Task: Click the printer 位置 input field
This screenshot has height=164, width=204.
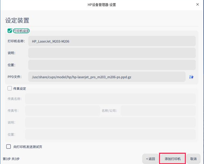Action: (x=112, y=65)
